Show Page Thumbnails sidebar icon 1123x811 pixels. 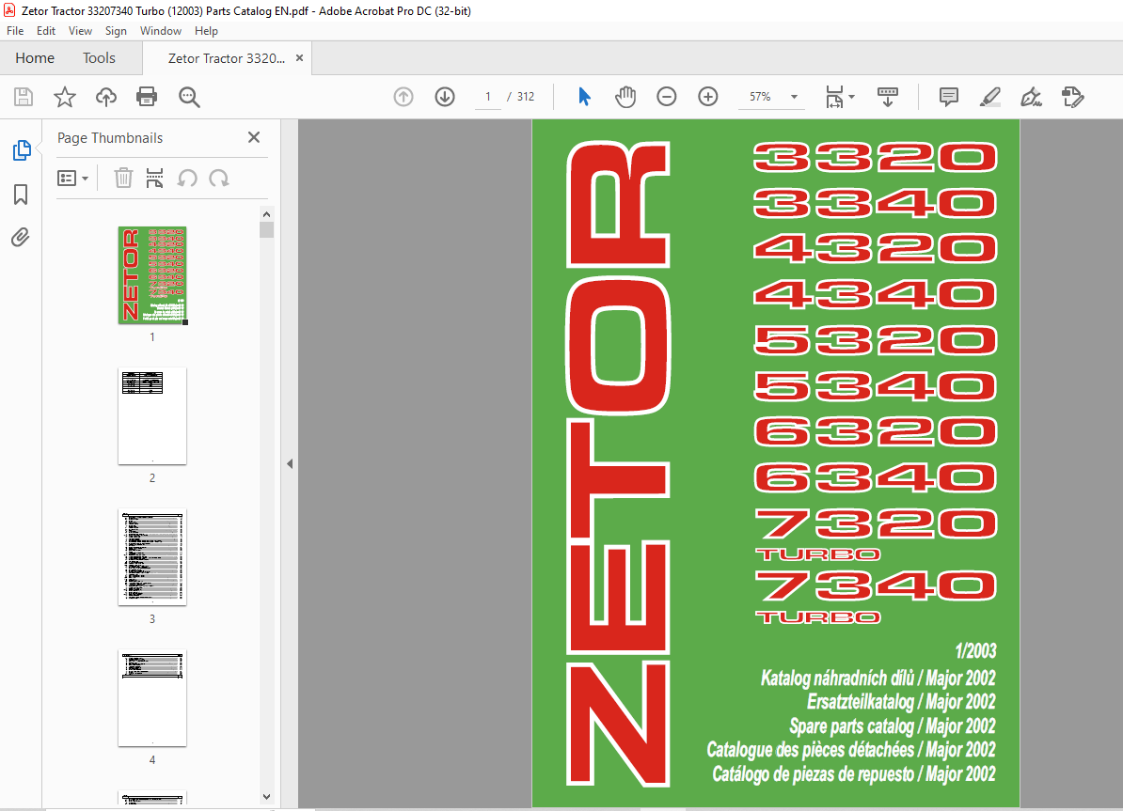pyautogui.click(x=22, y=150)
